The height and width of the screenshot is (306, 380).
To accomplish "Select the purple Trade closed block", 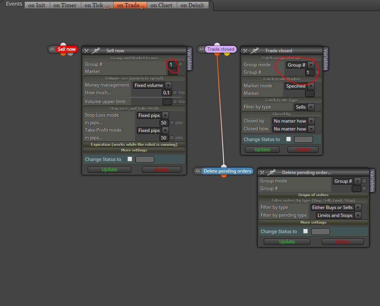I will pos(221,49).
